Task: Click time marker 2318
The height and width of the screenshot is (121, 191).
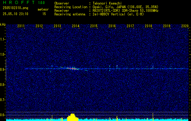Action: point(148,26)
